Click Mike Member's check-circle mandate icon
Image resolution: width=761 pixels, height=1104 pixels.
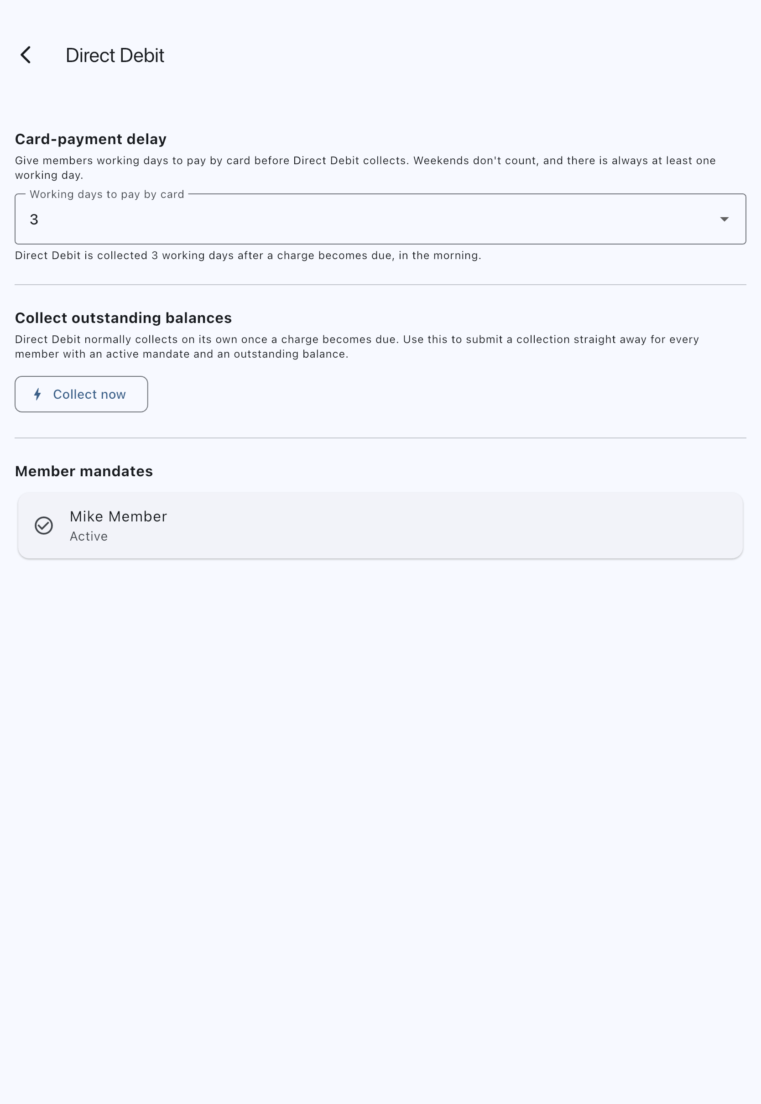(x=44, y=525)
